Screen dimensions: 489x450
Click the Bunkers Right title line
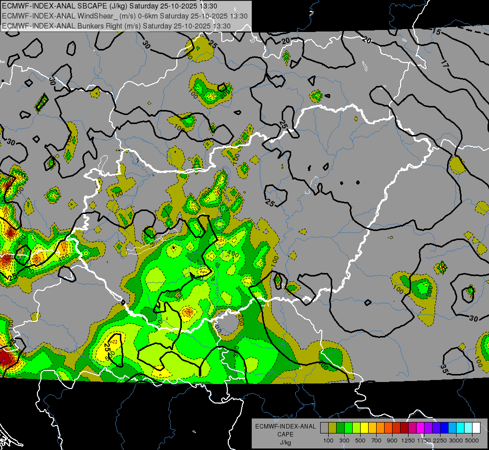[x=116, y=26]
